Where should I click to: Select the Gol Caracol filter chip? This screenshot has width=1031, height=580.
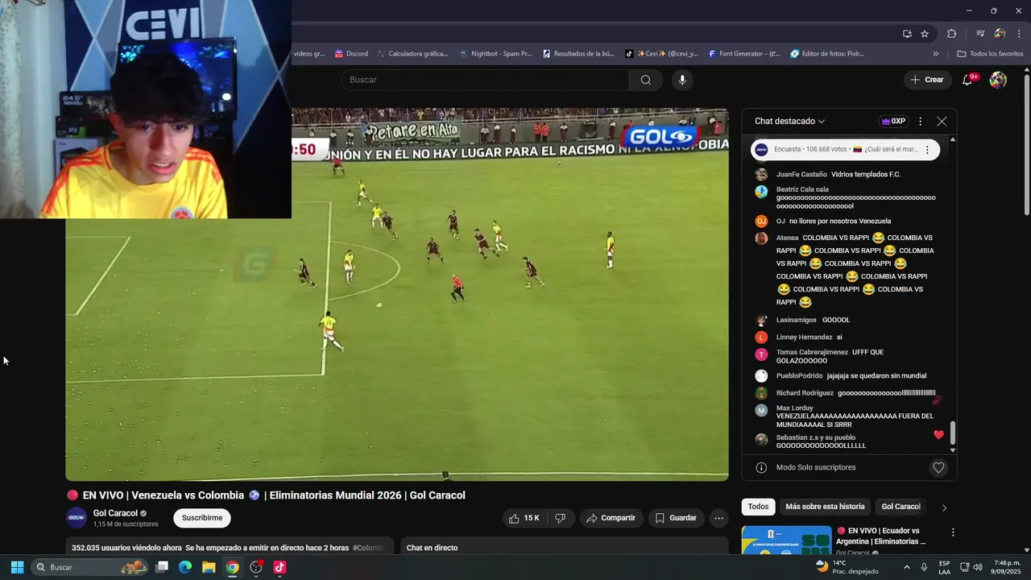click(x=901, y=507)
